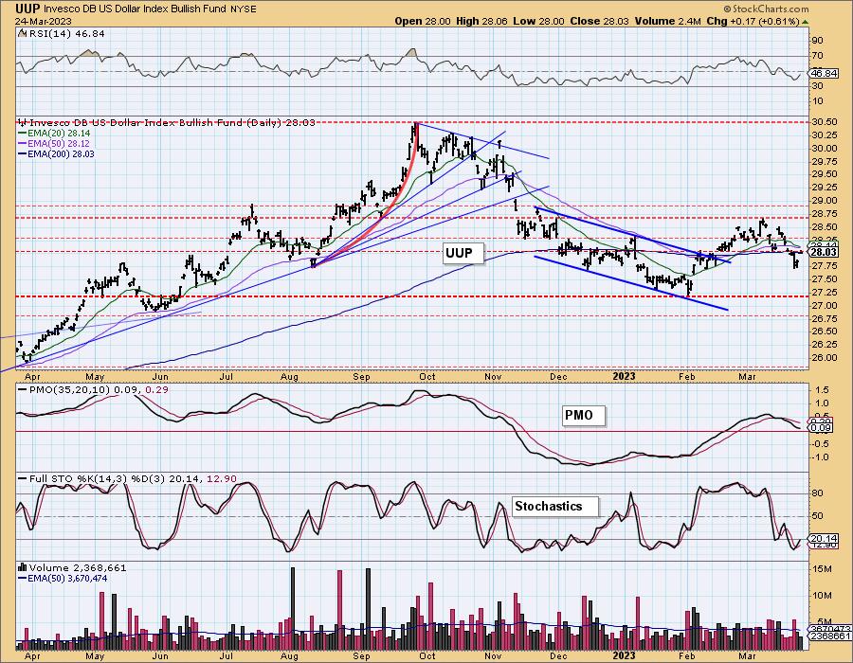Viewport: 853px width, 663px height.
Task: Click the Low 28.00 value
Action: tap(538, 21)
